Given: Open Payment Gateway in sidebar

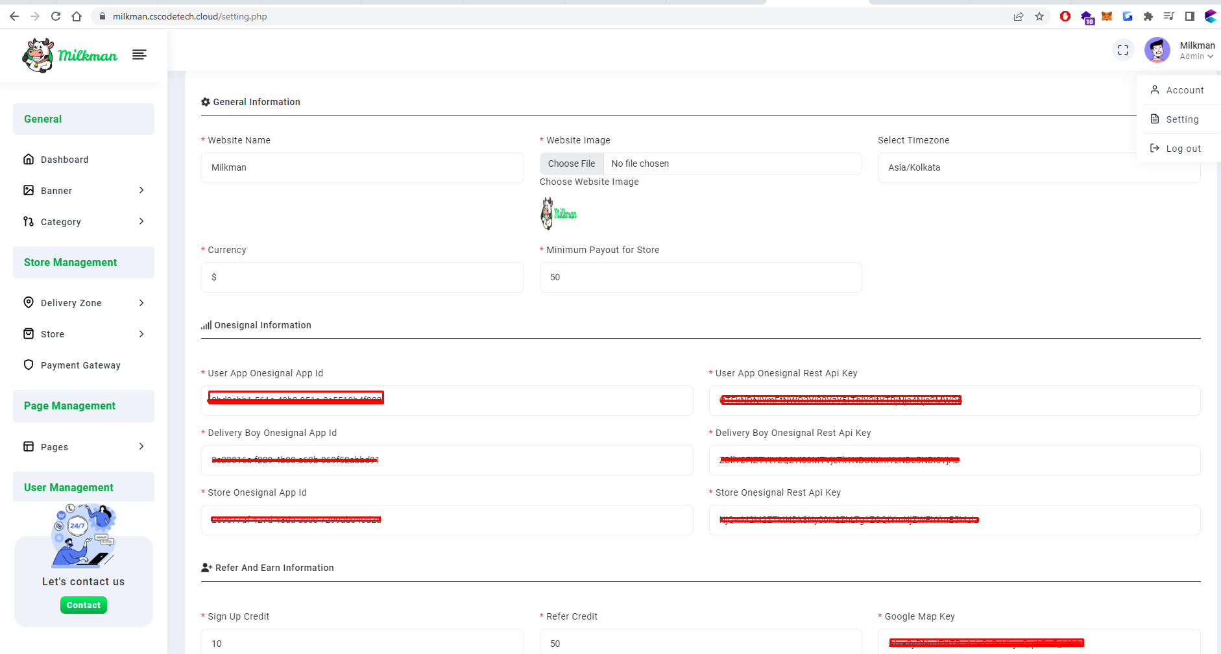Looking at the screenshot, I should click(x=80, y=365).
